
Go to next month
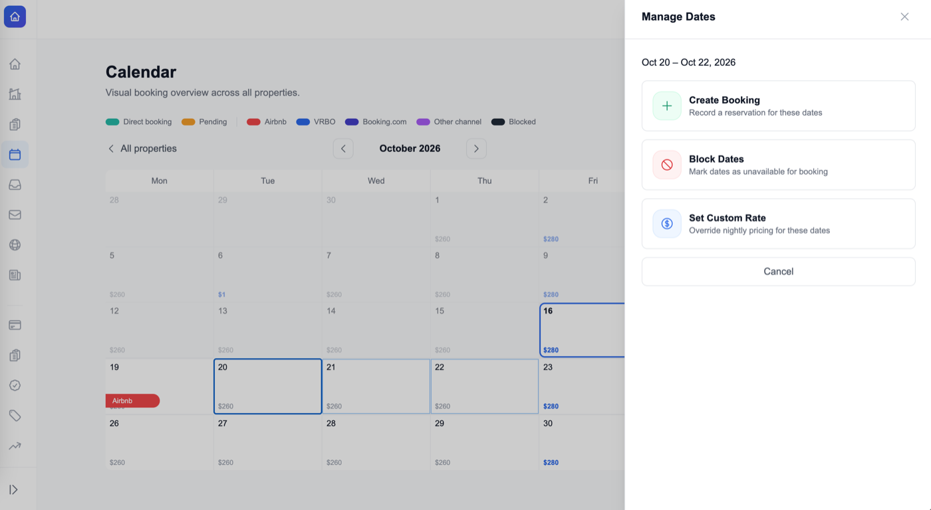coord(476,149)
